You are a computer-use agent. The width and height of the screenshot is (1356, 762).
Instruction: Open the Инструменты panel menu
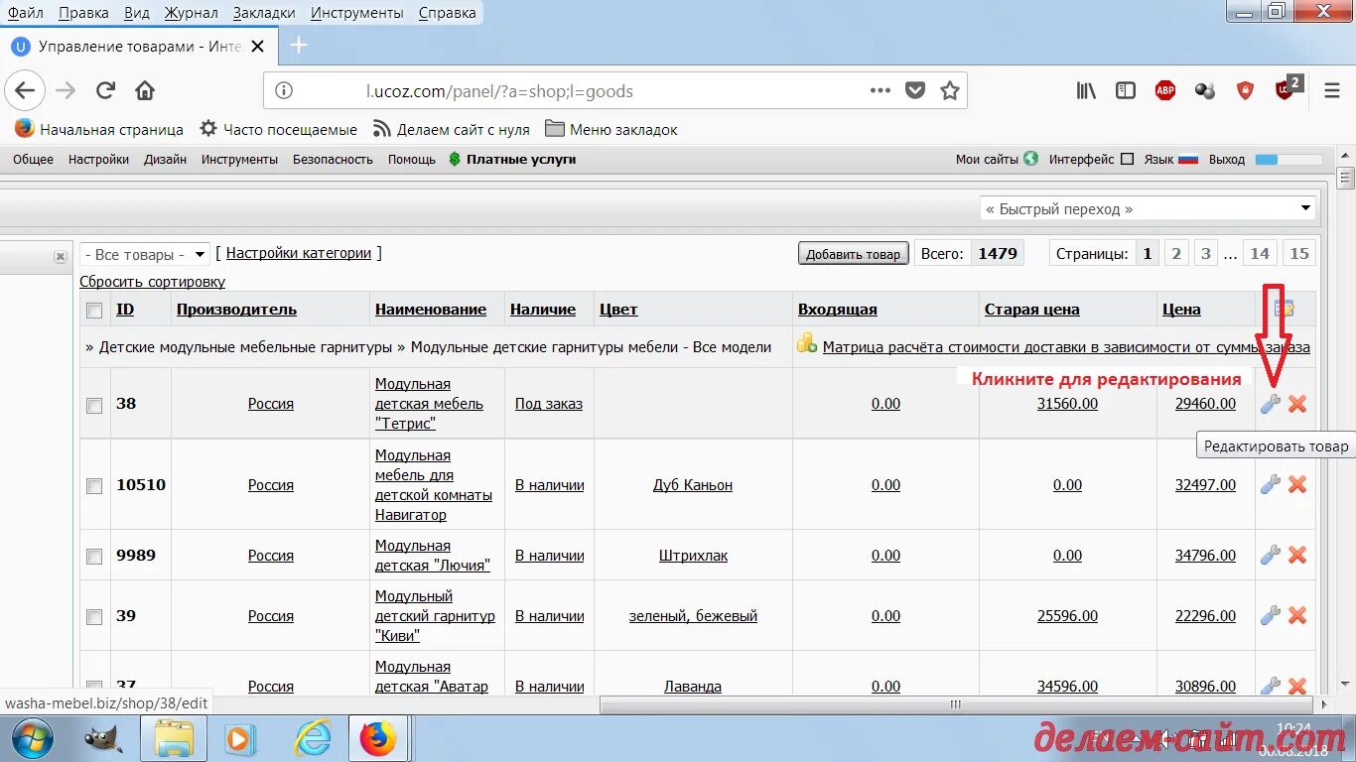click(x=239, y=159)
